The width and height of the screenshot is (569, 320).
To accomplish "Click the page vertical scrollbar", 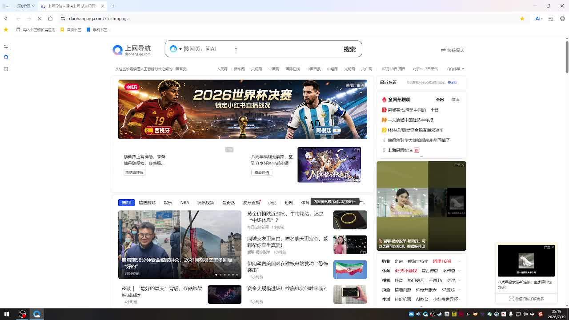I will click(567, 56).
